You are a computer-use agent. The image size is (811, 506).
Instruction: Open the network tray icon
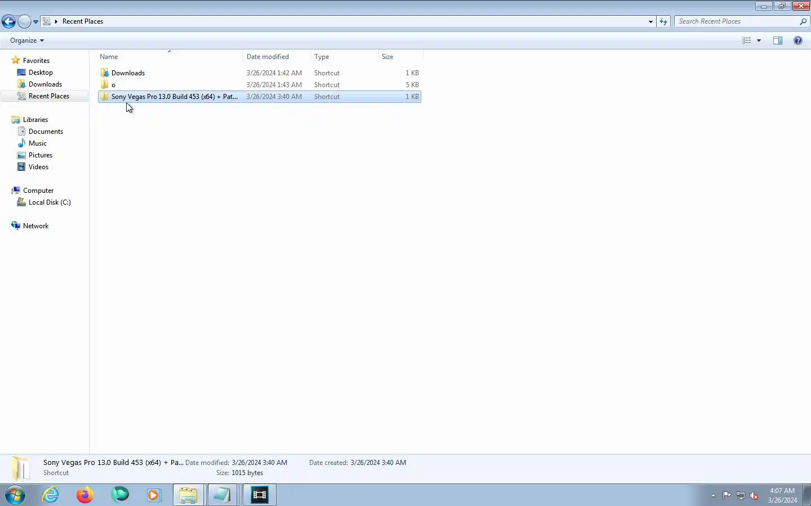741,495
